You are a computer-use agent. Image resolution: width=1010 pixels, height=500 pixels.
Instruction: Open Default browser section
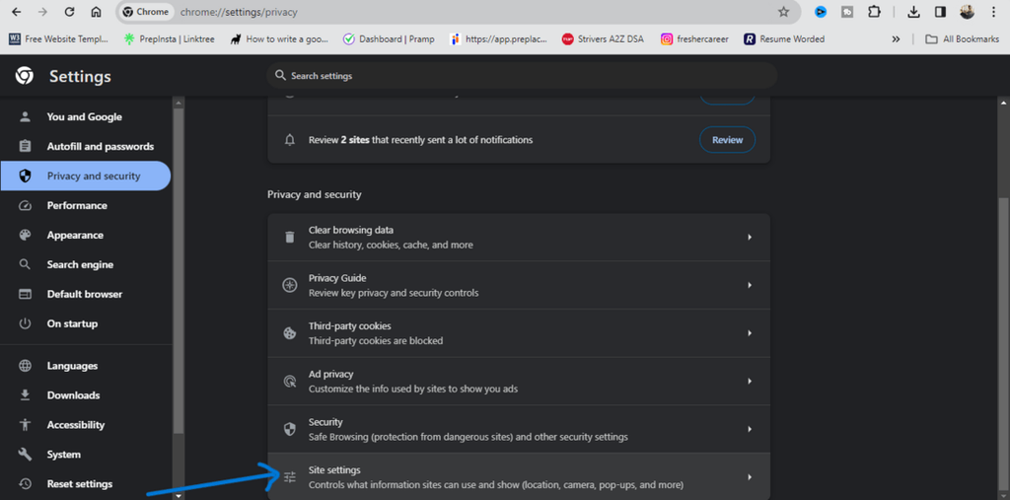click(86, 295)
